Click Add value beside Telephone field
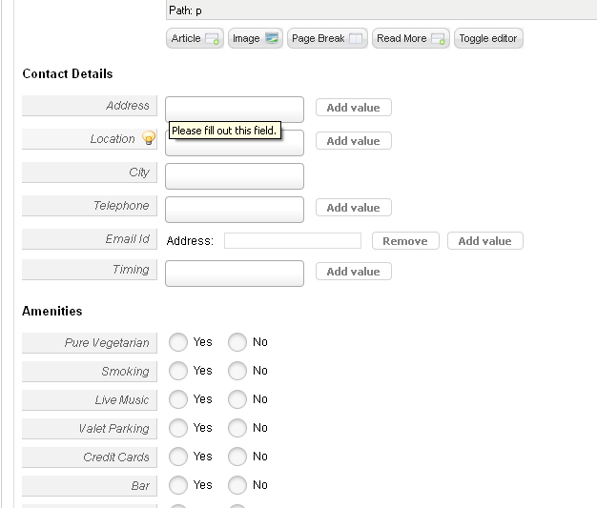Viewport: 597px width, 508px height. pyautogui.click(x=353, y=208)
